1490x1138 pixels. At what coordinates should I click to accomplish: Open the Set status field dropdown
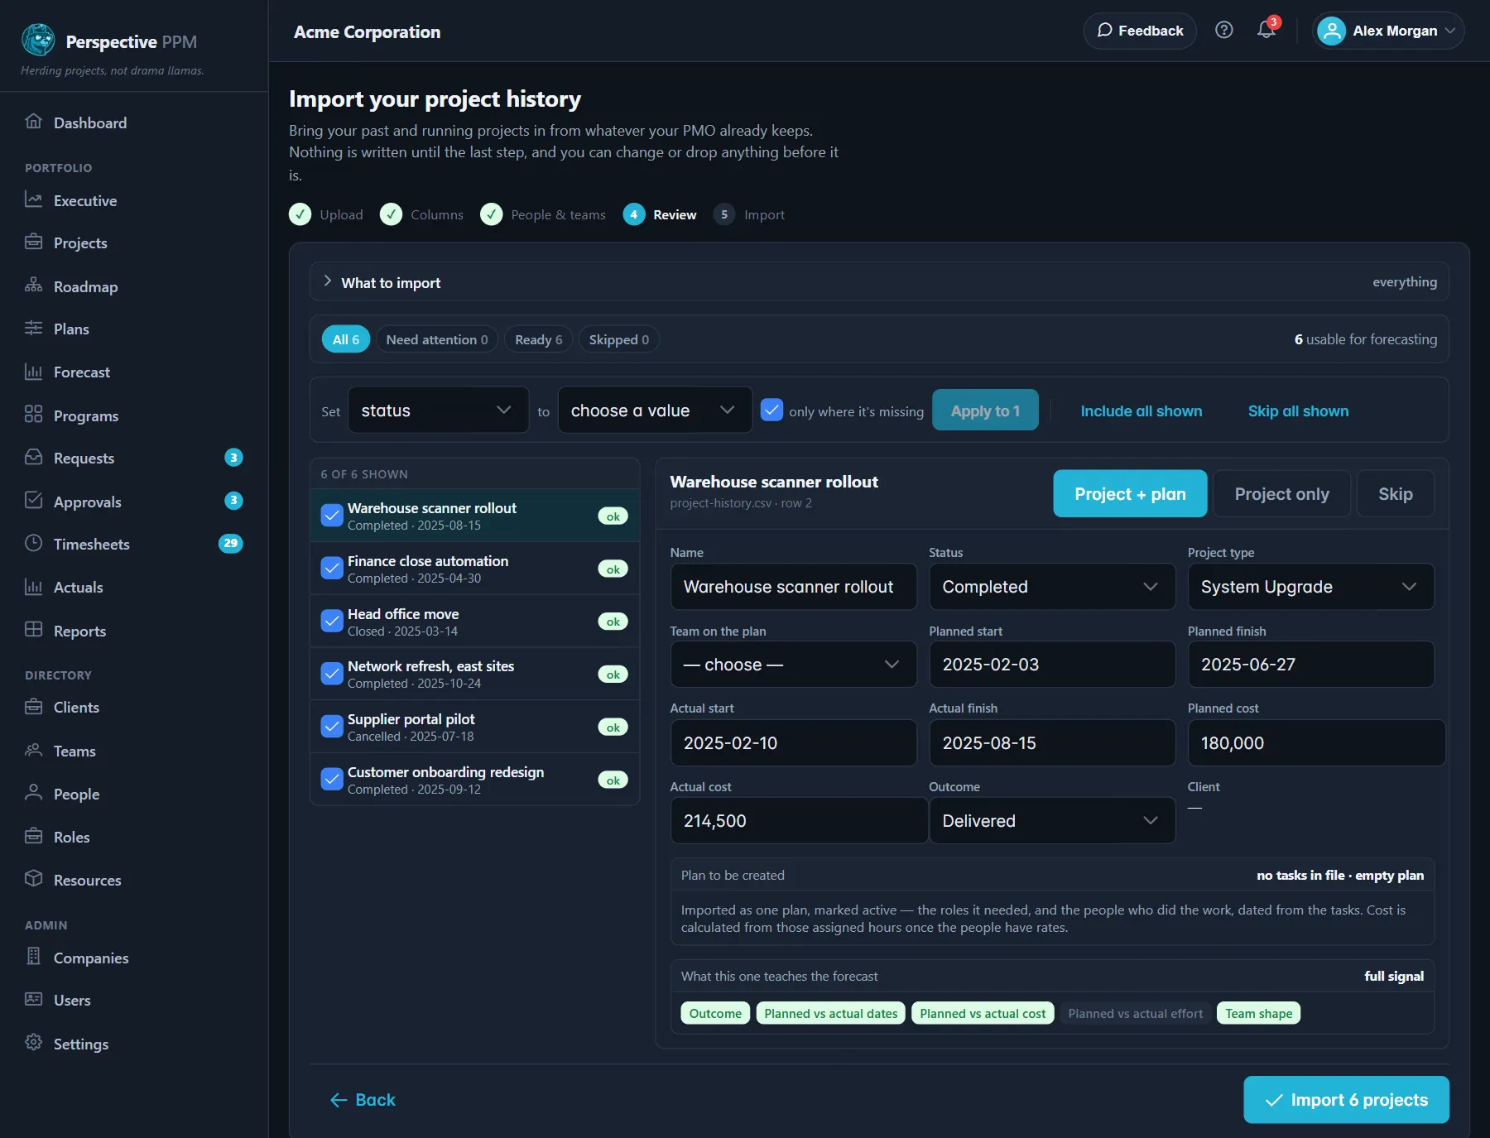[x=438, y=410]
